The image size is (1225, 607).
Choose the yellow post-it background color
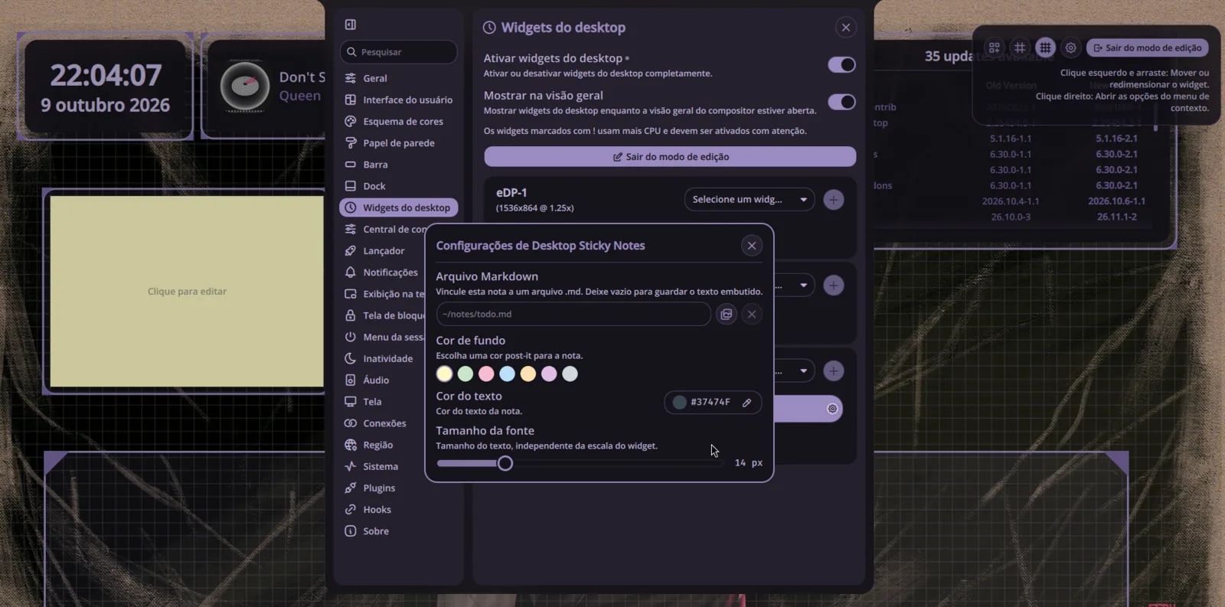tap(444, 374)
